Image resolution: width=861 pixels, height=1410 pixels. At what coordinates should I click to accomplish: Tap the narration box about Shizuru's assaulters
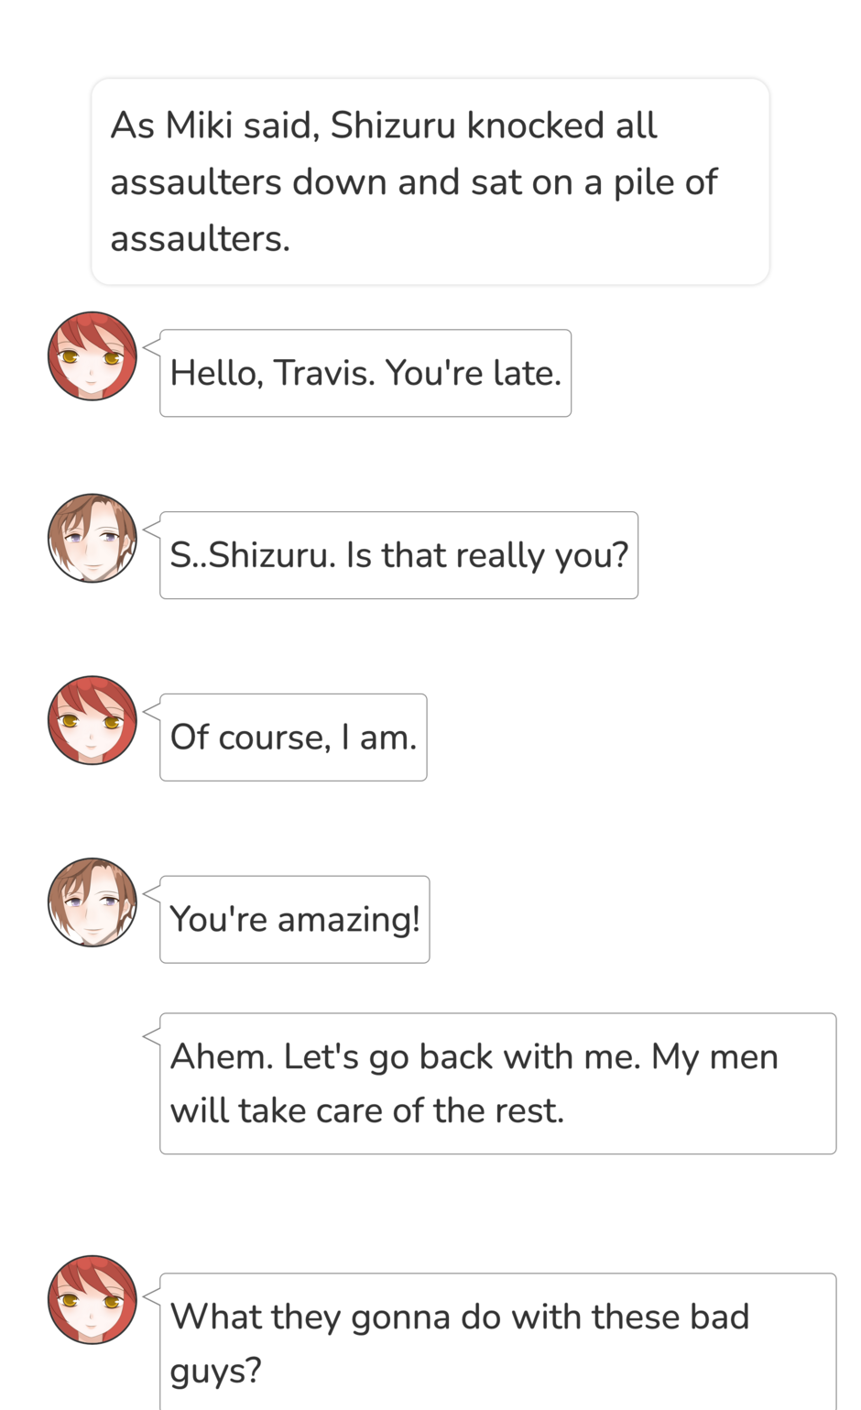[430, 181]
